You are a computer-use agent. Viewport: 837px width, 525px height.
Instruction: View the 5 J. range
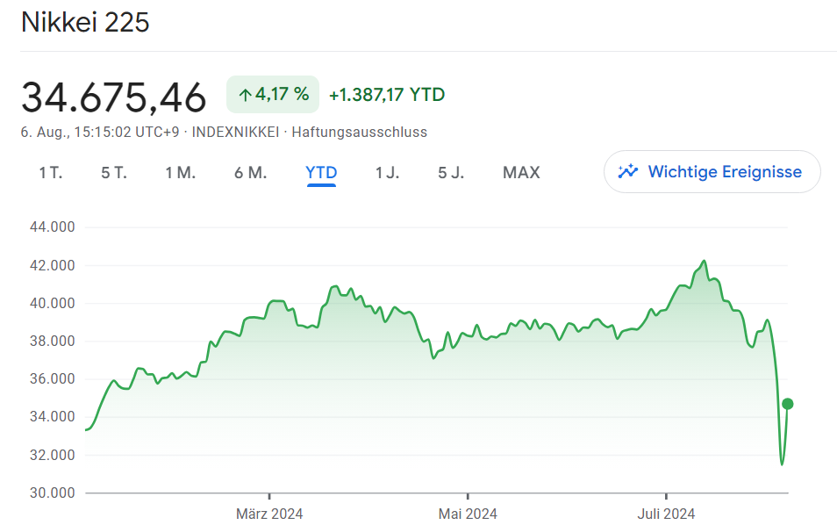pos(451,172)
